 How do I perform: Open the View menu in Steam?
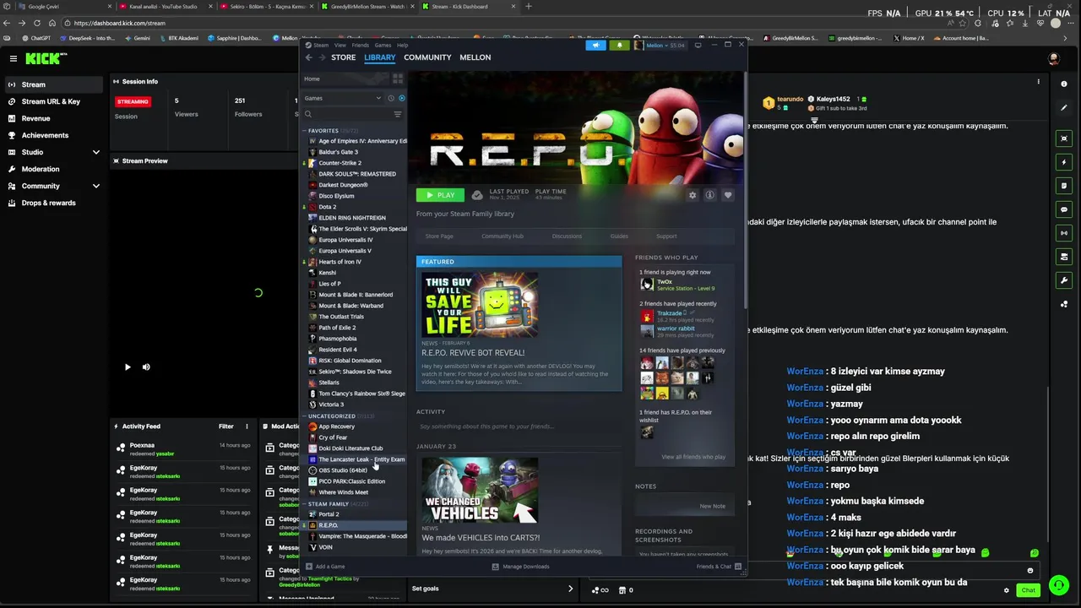[340, 46]
